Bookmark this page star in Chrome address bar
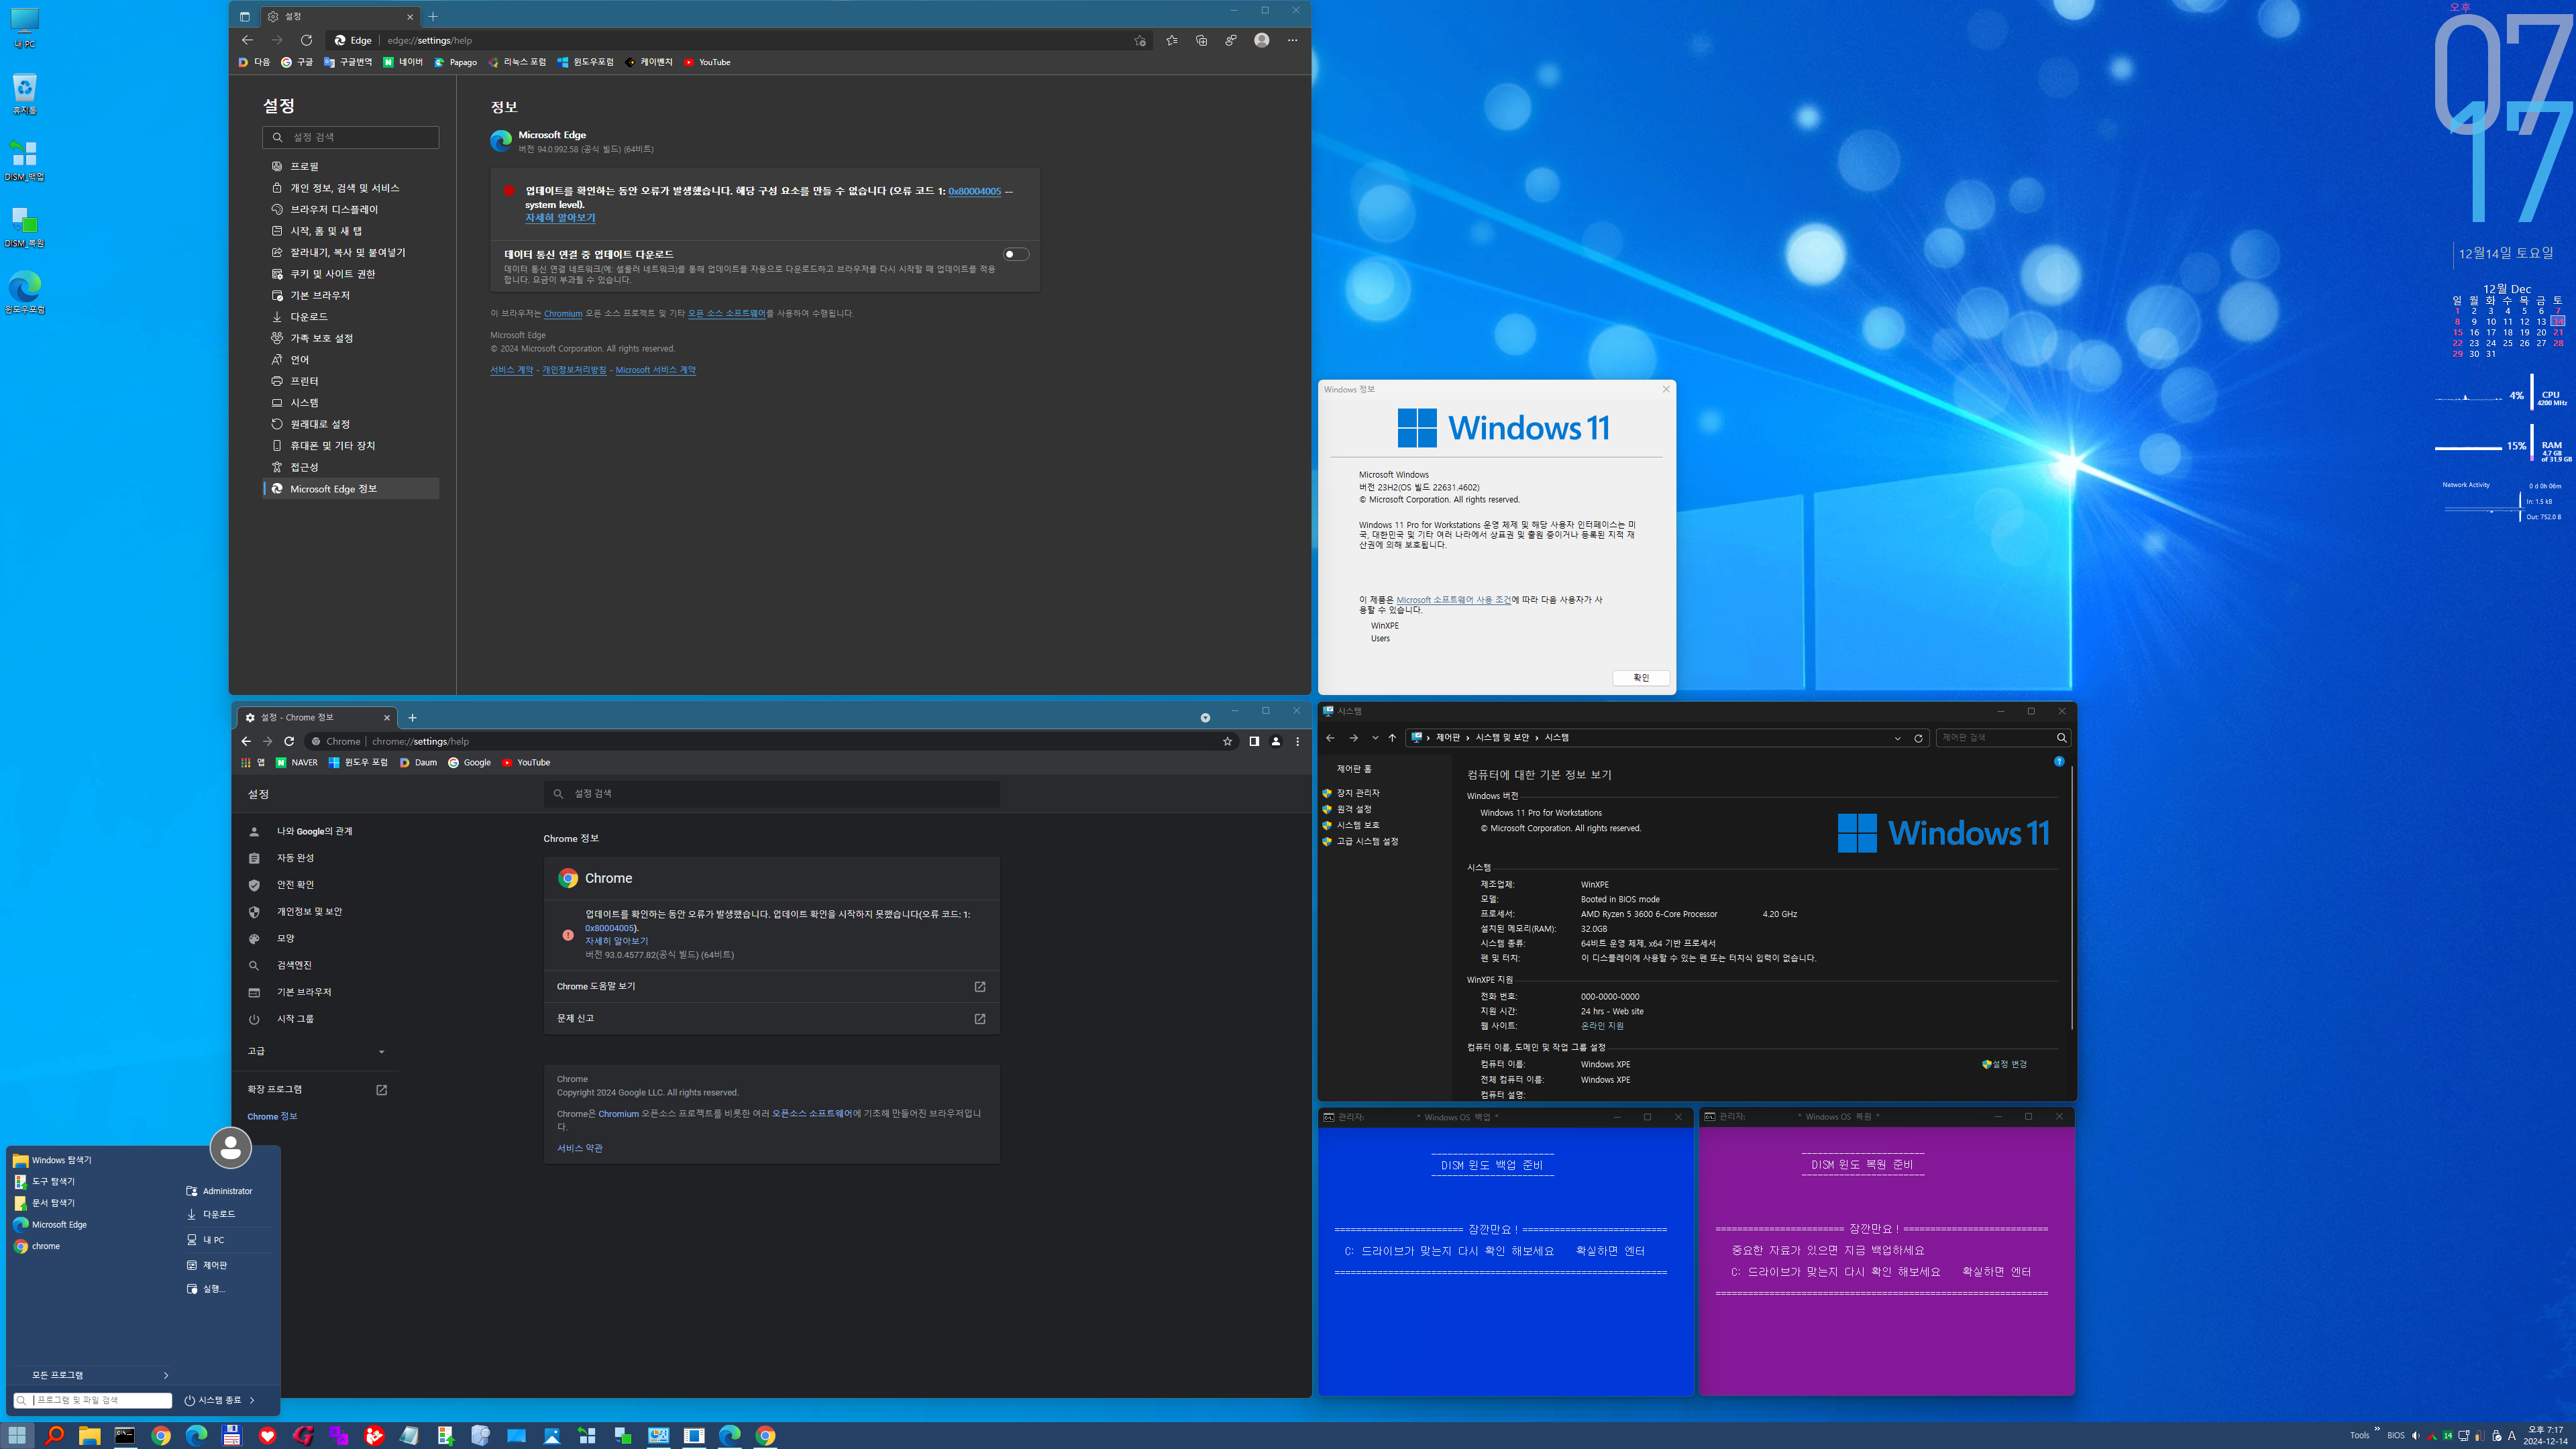Image resolution: width=2576 pixels, height=1449 pixels. [1227, 741]
